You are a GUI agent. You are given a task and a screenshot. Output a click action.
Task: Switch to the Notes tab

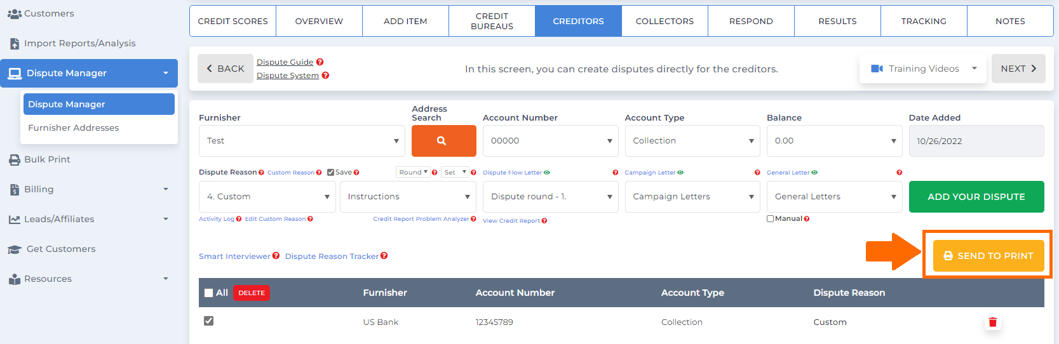point(1010,21)
